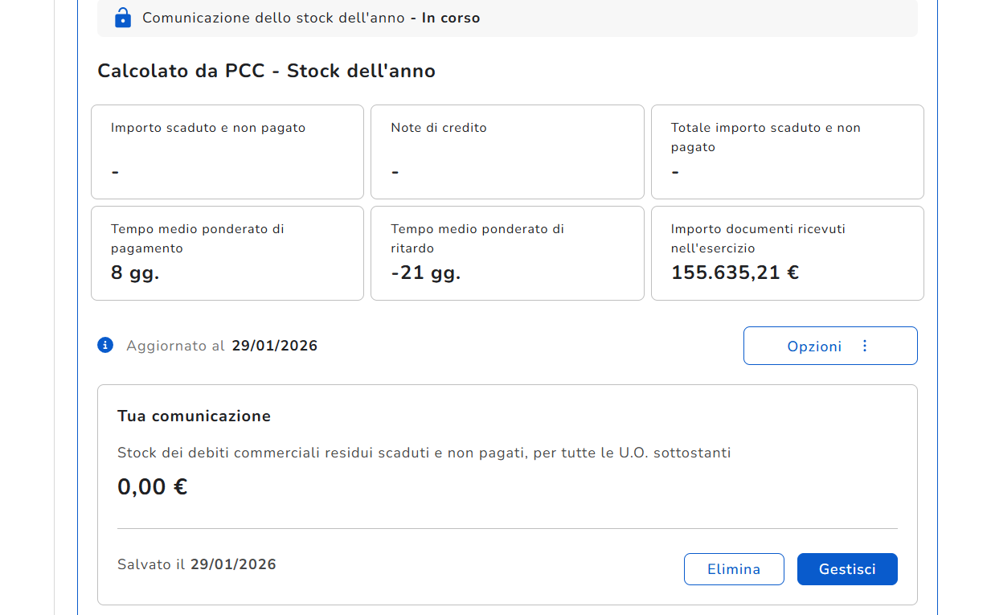Screen dimensions: 987x615
Task: Click the info icon beside Aggiornato al
Action: coord(105,345)
